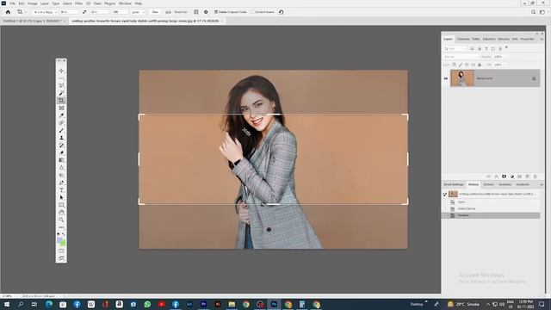Viewport: 551px width, 310px height.
Task: Toggle Delete Cropped Pixels checkbox
Action: [216, 12]
